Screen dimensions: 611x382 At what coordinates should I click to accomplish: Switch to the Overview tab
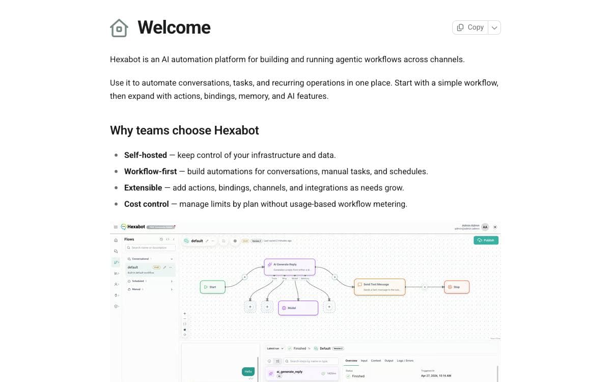pyautogui.click(x=351, y=361)
